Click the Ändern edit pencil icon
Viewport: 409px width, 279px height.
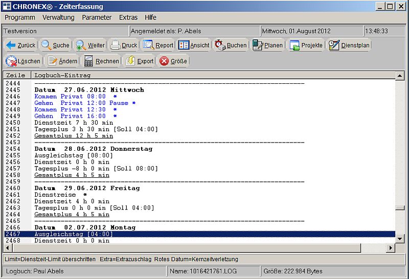(53, 61)
